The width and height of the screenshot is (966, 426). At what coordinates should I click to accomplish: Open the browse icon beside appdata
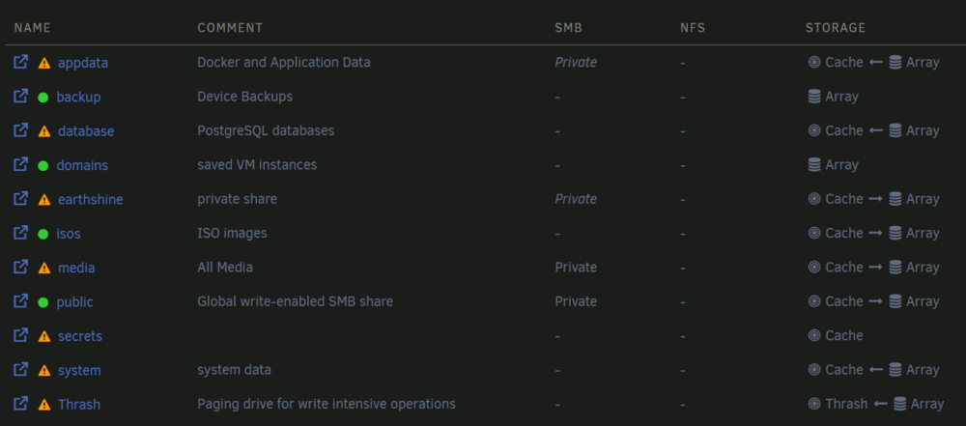21,62
